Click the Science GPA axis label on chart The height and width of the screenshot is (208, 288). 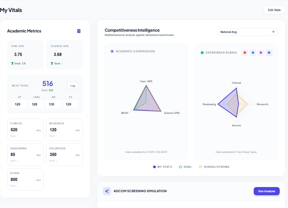(x=172, y=113)
